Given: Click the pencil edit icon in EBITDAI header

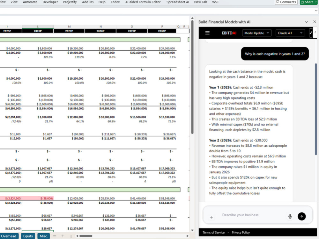Looking at the screenshot, I should coord(311,33).
